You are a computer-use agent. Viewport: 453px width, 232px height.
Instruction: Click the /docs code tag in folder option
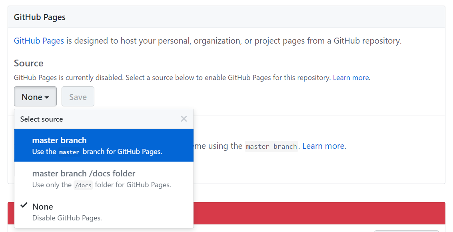pos(83,185)
